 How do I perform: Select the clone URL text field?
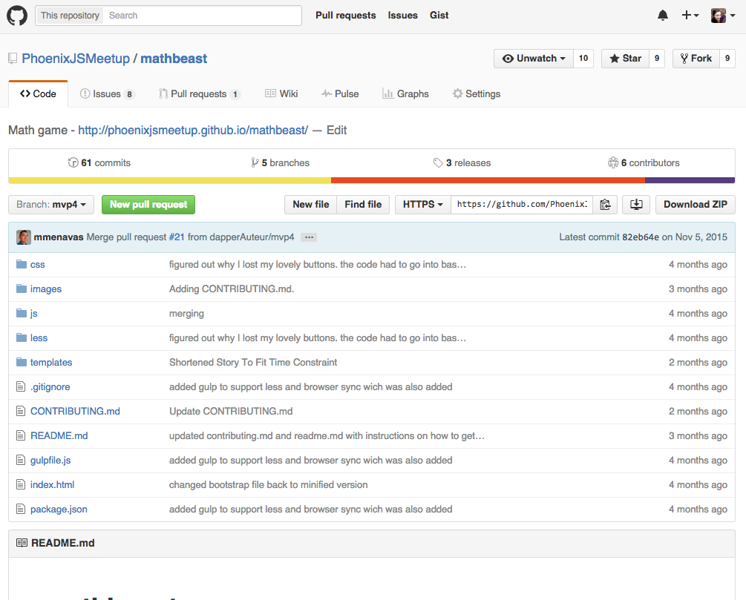[522, 205]
